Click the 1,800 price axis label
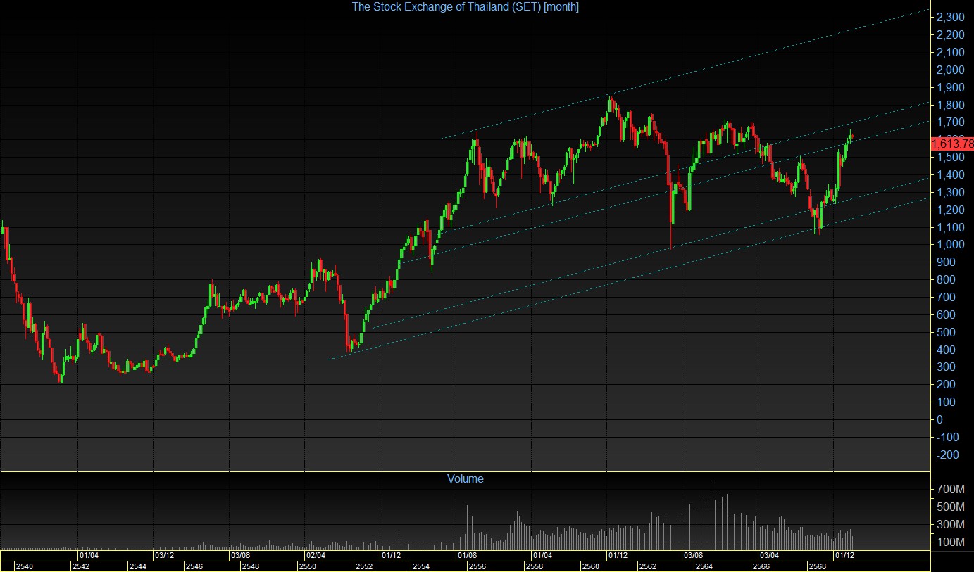Viewport: 974px width, 572px height. [950, 105]
